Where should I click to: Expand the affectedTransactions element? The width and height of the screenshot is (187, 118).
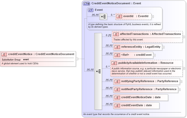pyautogui.click(x=184, y=37)
